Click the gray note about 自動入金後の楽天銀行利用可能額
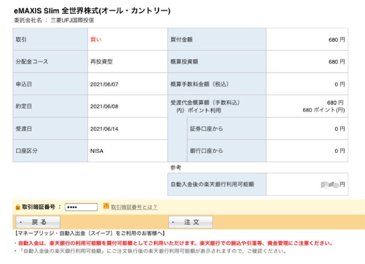Image resolution: width=365 pixels, height=264 pixels. (153, 251)
